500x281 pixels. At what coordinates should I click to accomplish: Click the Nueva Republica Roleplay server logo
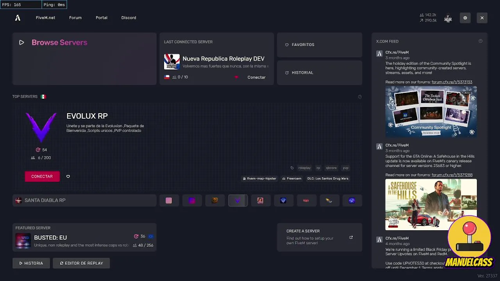pos(172,62)
